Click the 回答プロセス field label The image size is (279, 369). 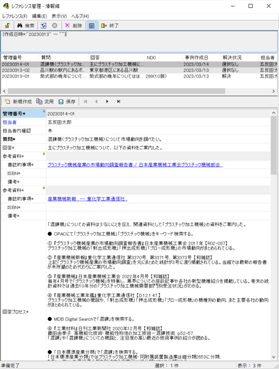point(15,312)
